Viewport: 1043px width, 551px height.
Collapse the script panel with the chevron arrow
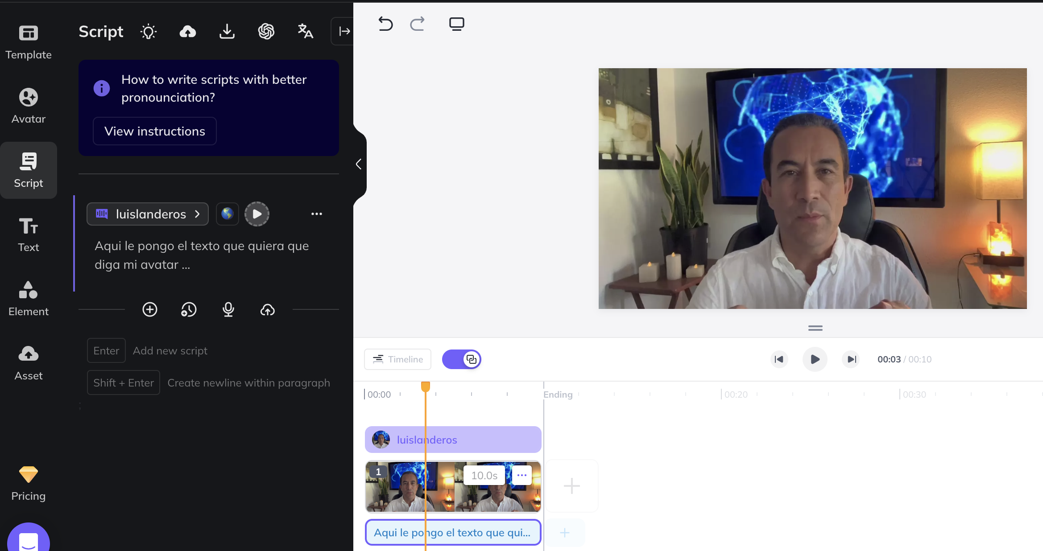pyautogui.click(x=358, y=164)
